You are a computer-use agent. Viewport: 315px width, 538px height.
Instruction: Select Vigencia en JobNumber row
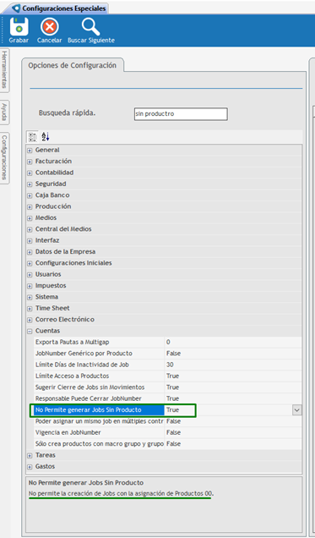pyautogui.click(x=168, y=432)
